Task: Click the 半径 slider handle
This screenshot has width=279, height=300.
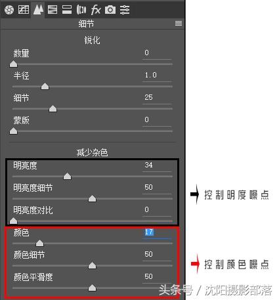Action: pos(45,86)
